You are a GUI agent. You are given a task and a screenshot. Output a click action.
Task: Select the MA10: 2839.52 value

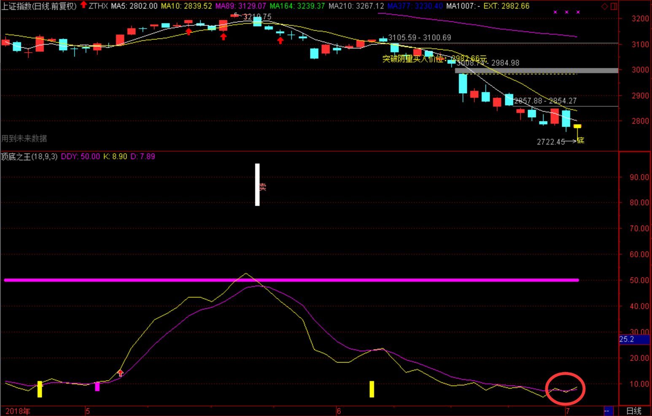coord(186,6)
